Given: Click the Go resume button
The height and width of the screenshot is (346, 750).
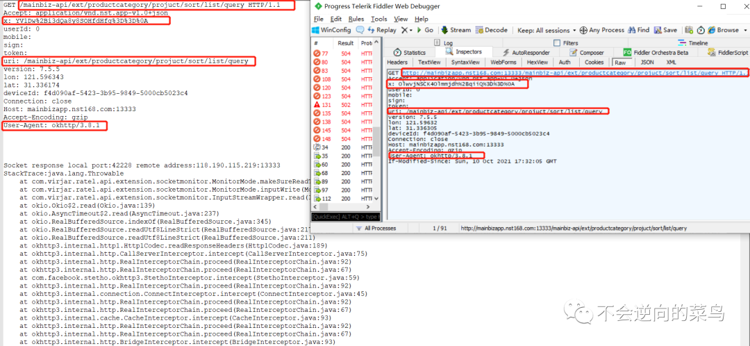Looking at the screenshot, I should (x=425, y=30).
